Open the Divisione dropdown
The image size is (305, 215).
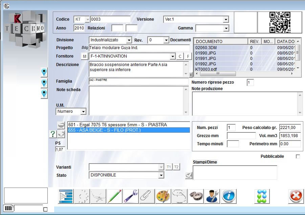click(129, 40)
